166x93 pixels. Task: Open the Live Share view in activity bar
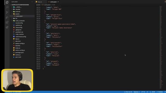[x=7, y=27]
